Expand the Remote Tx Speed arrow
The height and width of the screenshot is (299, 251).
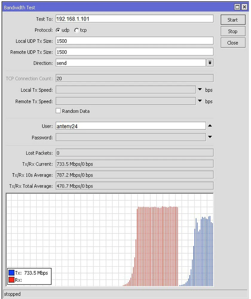pos(200,101)
